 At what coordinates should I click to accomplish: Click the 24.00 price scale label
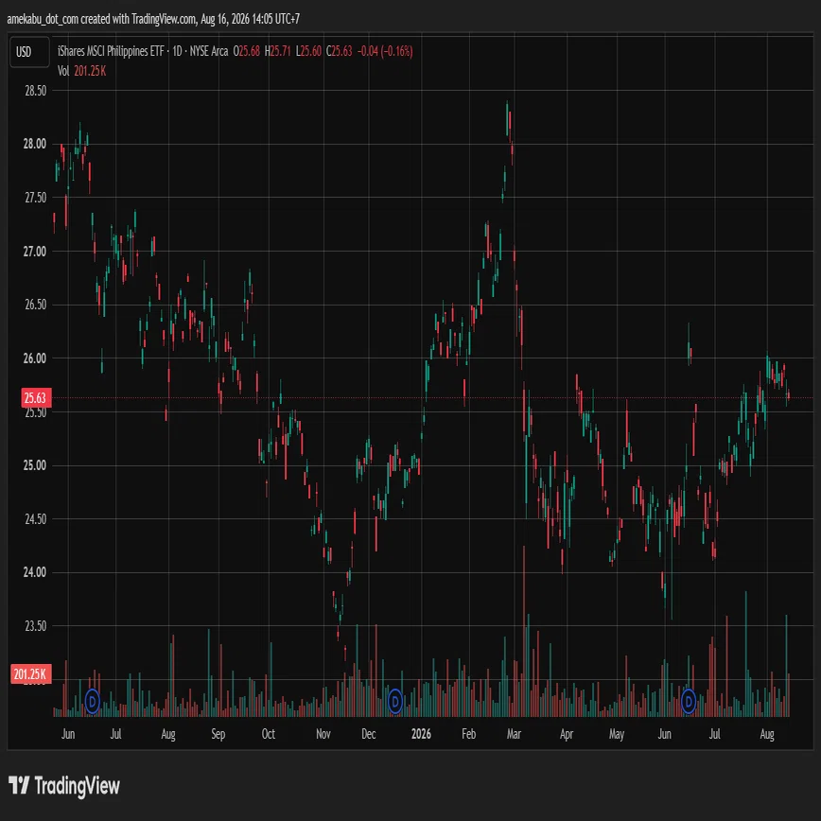tap(35, 572)
